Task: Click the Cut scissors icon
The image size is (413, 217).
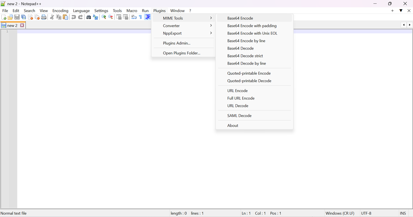Action: point(52,17)
